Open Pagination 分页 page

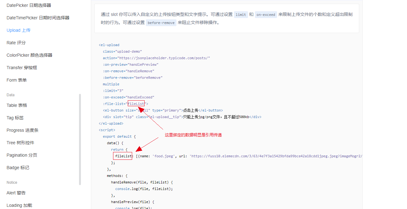pos(22,155)
